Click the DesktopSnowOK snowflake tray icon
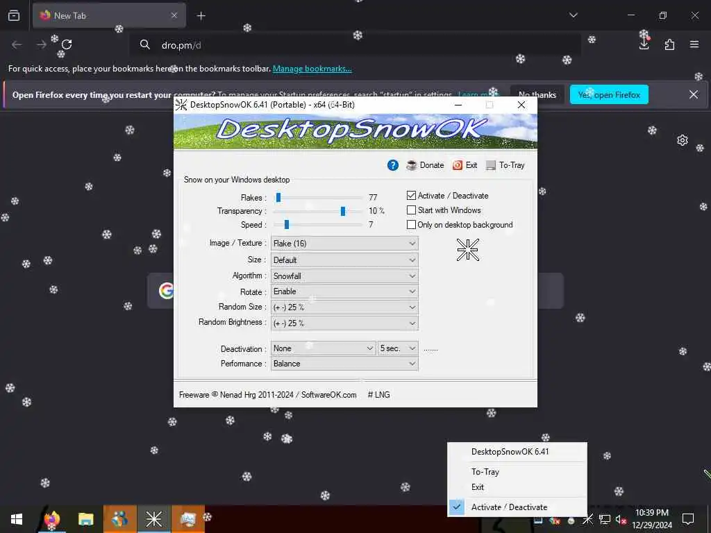The width and height of the screenshot is (711, 533). coord(587,519)
